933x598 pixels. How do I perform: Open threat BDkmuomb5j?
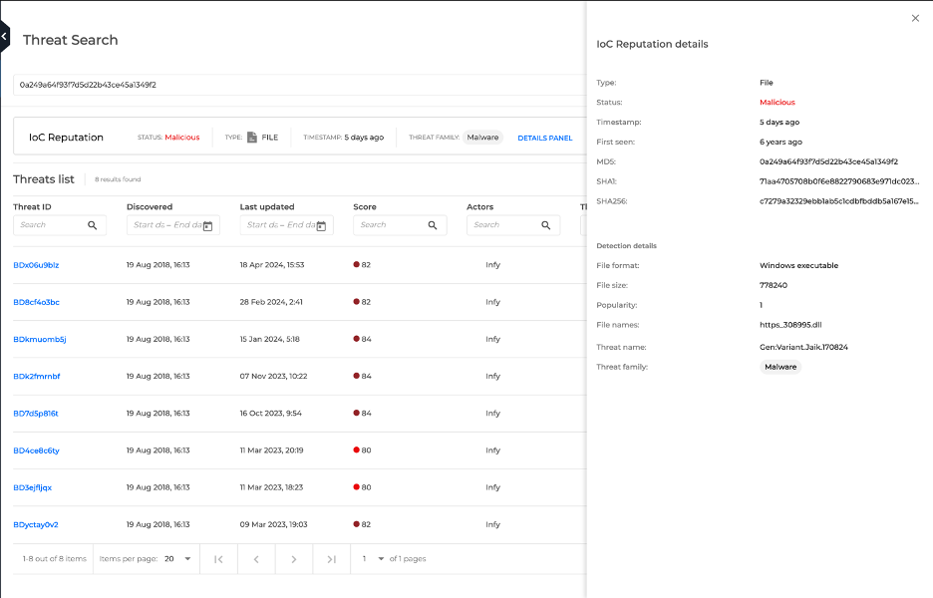pos(39,339)
